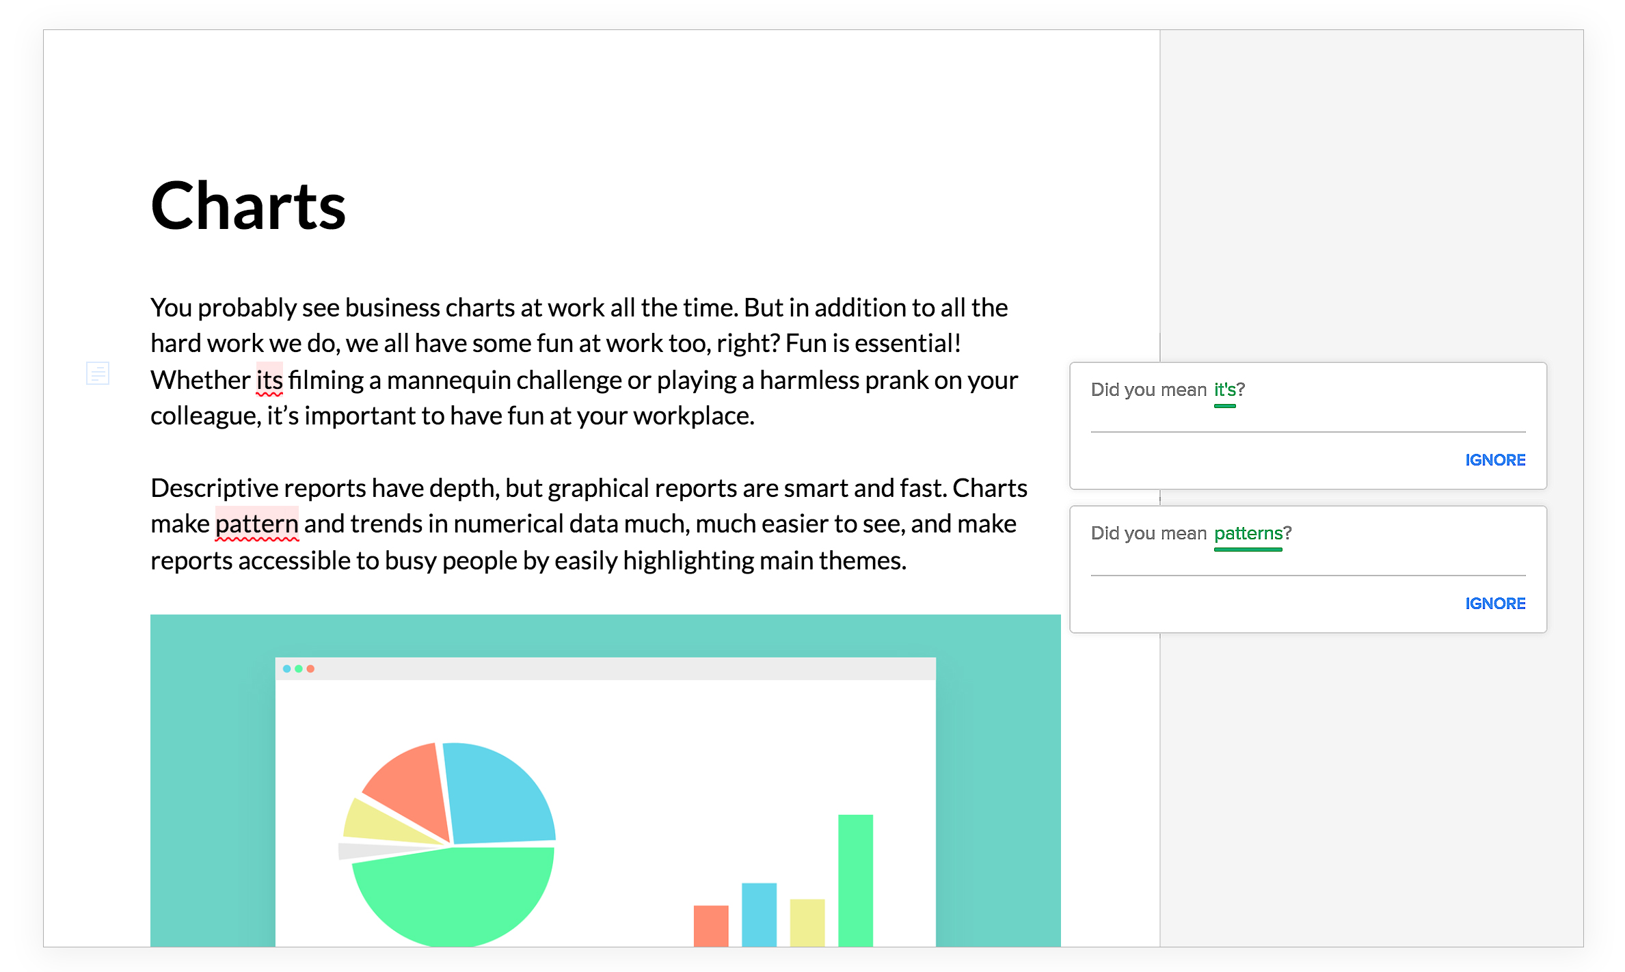This screenshot has width=1625, height=972.
Task: Click the flagged word "pattern" in the document
Action: tap(256, 524)
